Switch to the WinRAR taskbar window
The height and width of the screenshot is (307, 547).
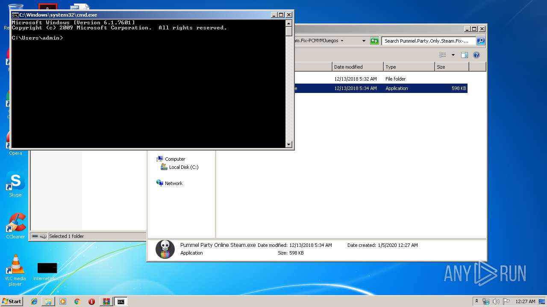click(106, 301)
